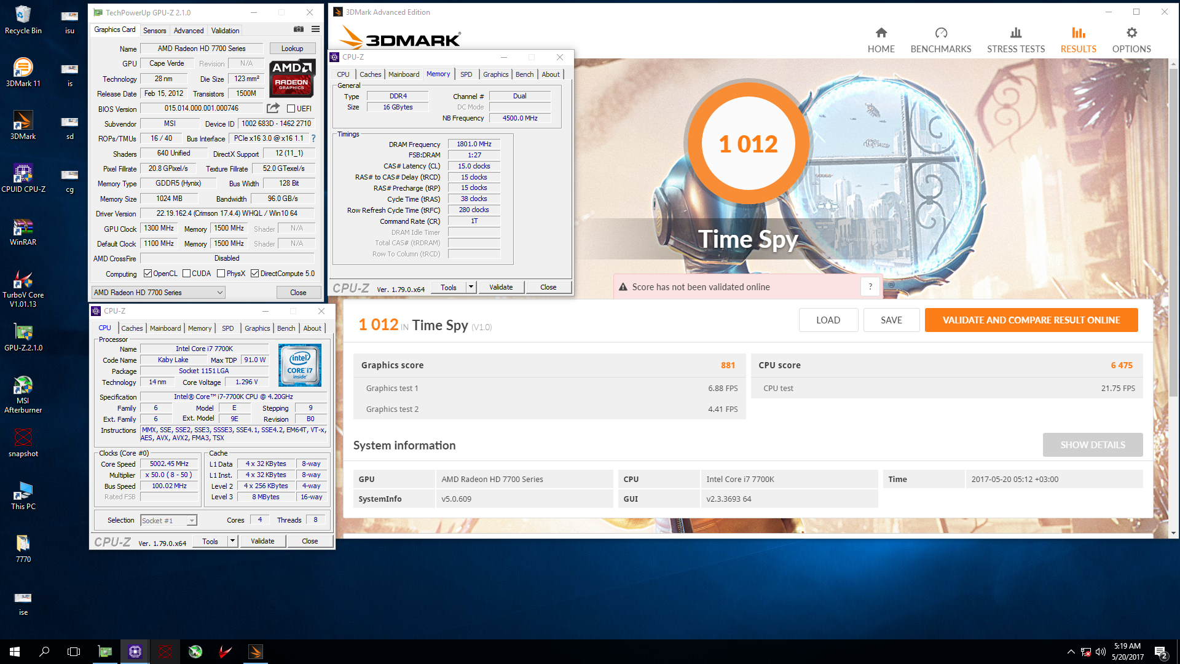Open Validation tab in GPU-Z

[225, 30]
